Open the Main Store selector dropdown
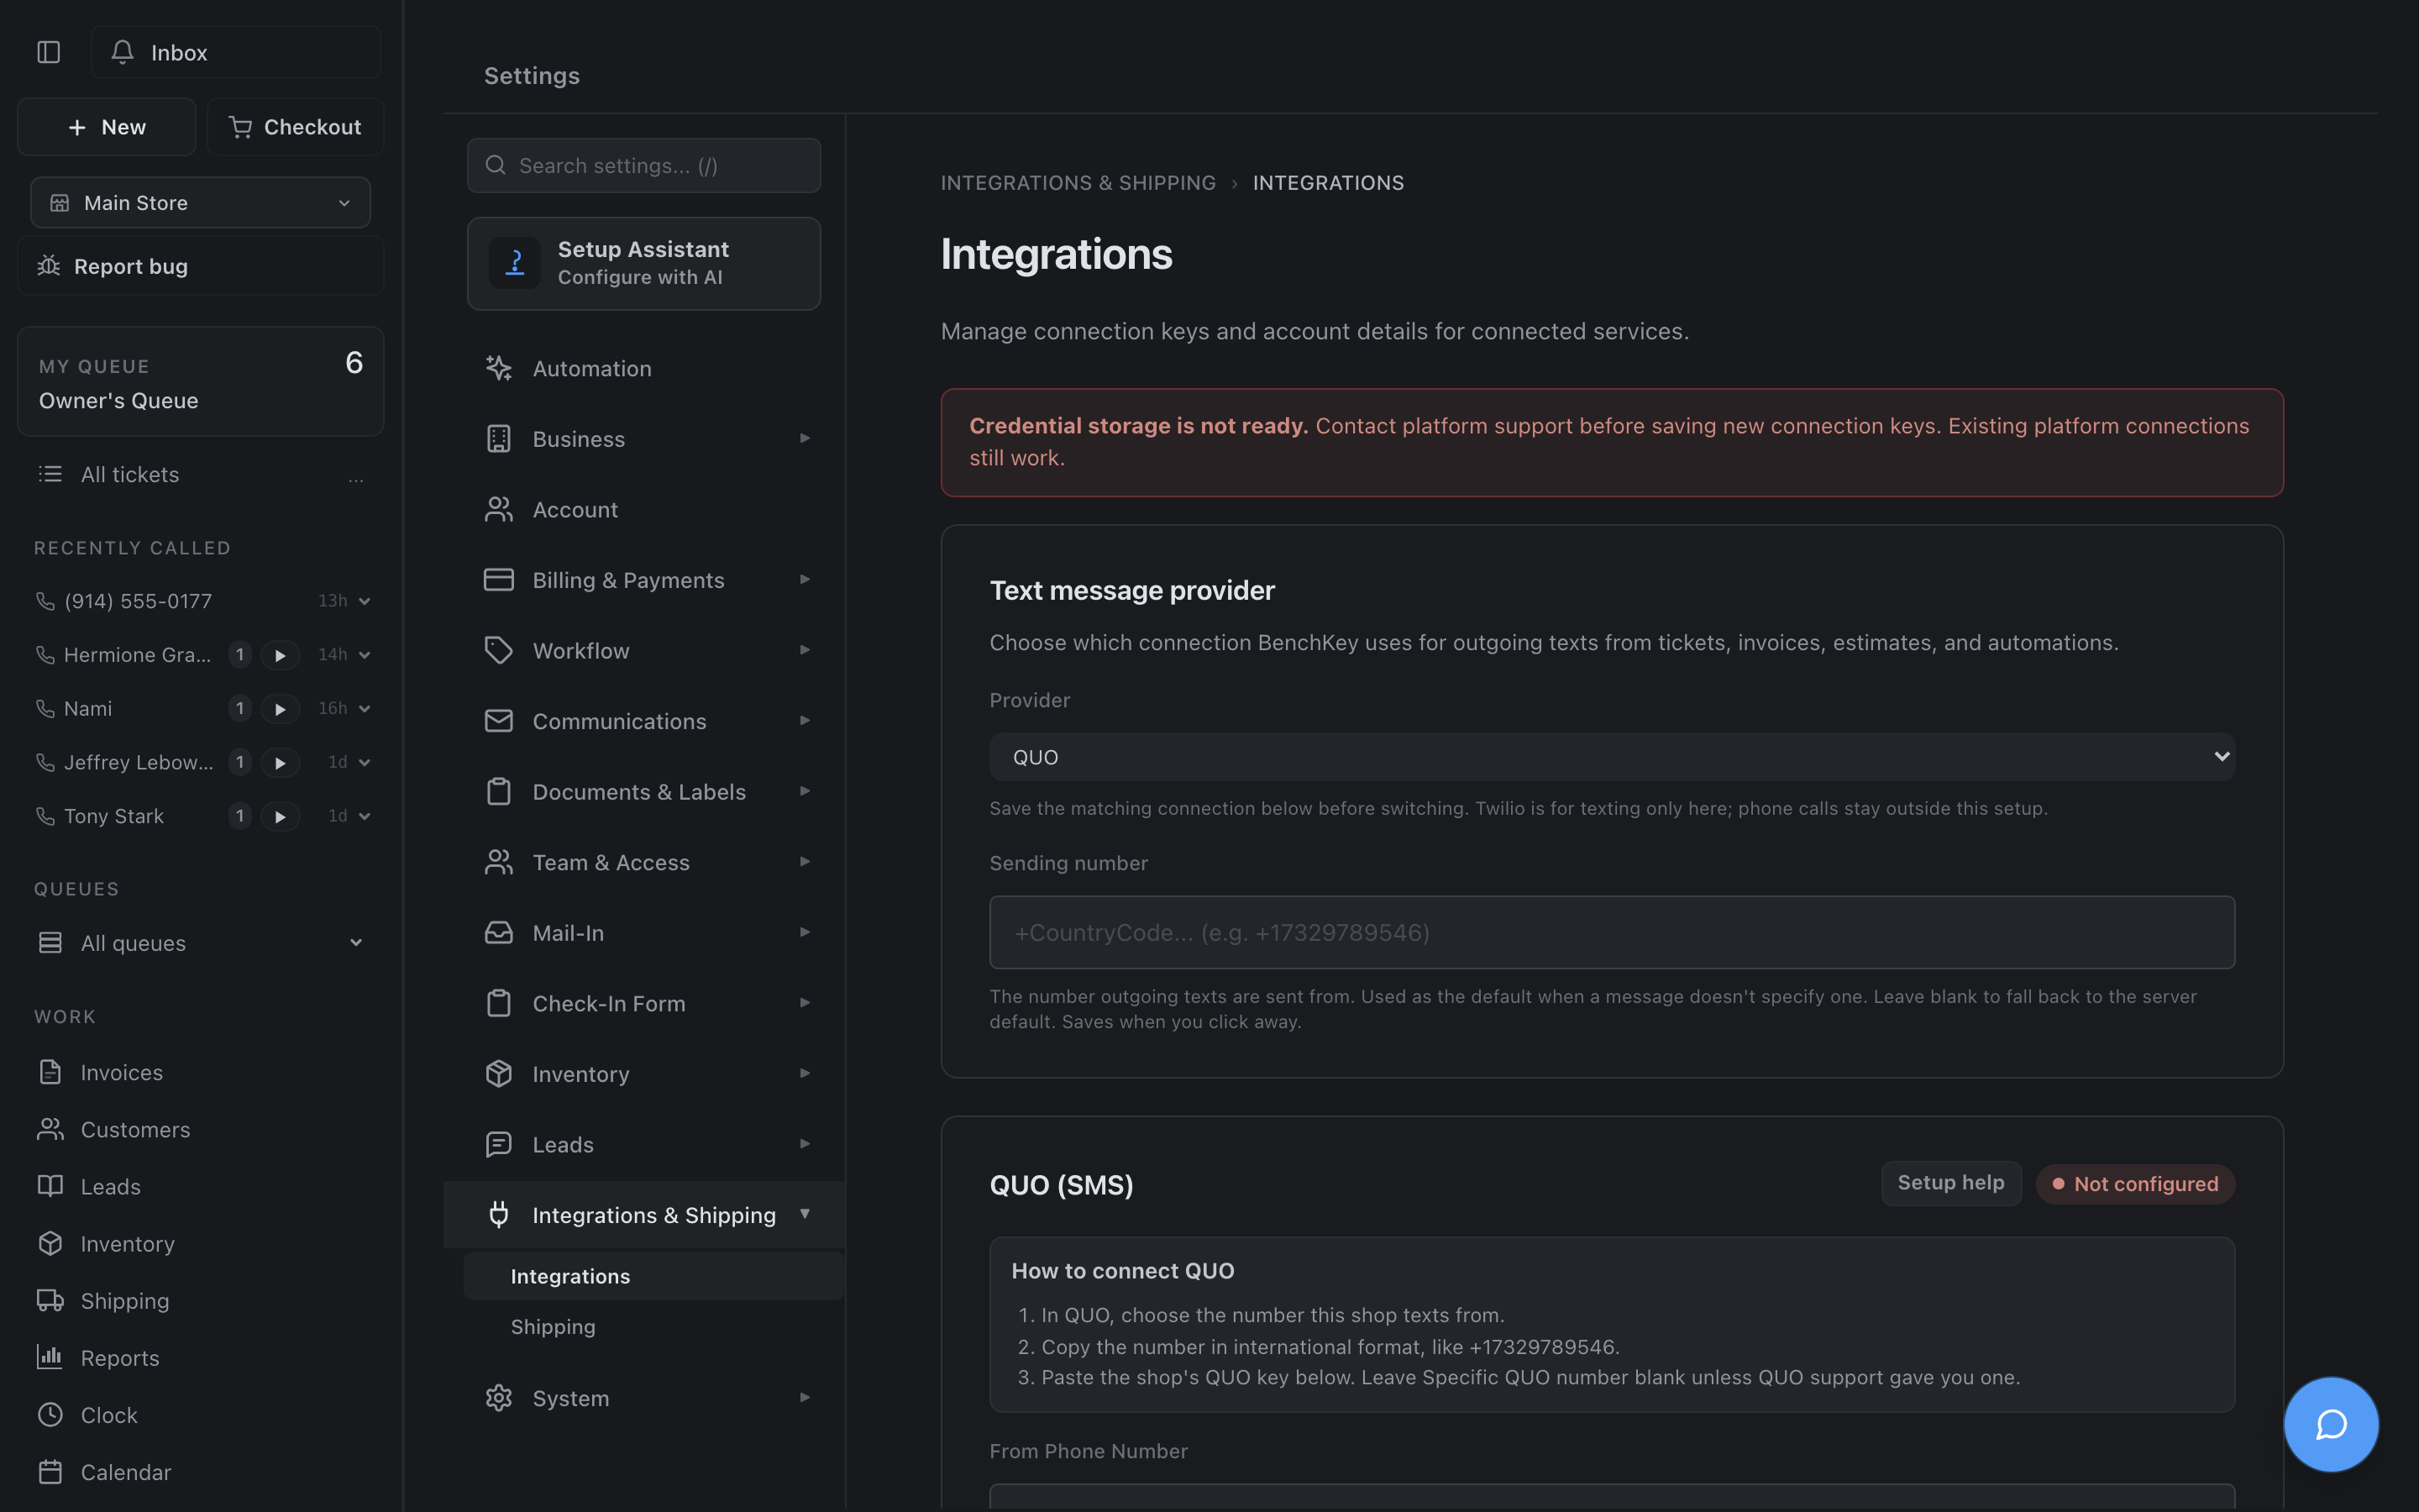This screenshot has height=1512, width=2419. click(201, 203)
